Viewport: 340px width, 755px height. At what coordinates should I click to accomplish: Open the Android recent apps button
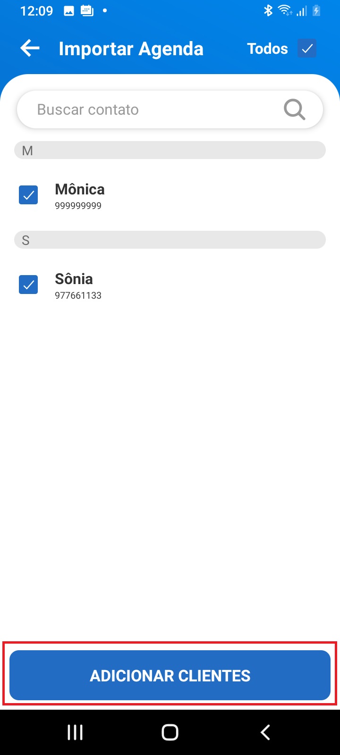[x=75, y=732]
